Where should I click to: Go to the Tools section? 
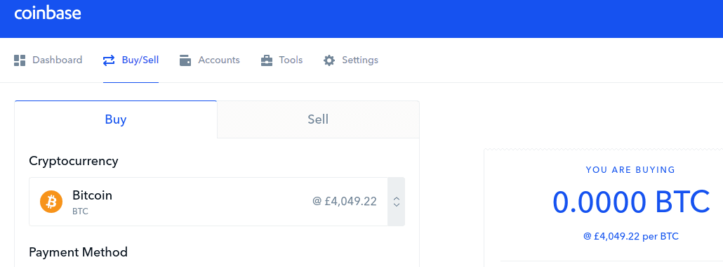[281, 60]
